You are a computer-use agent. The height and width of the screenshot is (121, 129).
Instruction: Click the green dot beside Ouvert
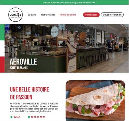(x=11, y=117)
